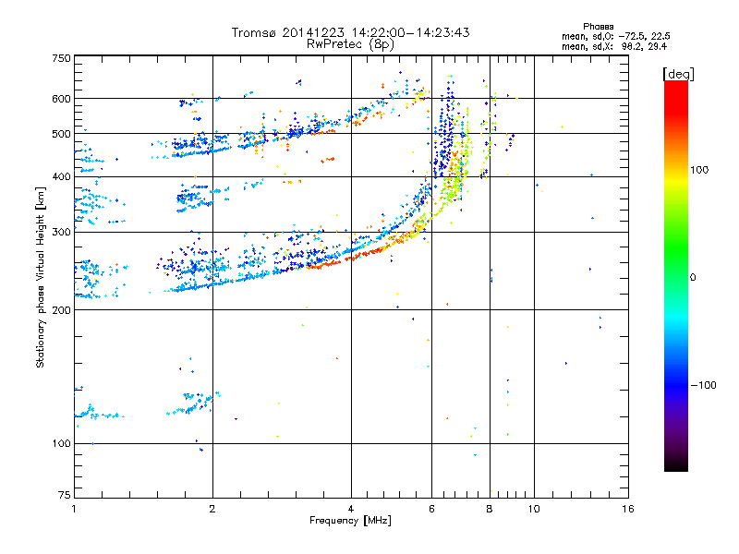Click the X-mode mean text '98.2, 29.4'
Screen dimensions: 739x554
click(x=644, y=46)
